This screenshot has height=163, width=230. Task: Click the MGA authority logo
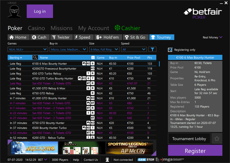point(172,159)
